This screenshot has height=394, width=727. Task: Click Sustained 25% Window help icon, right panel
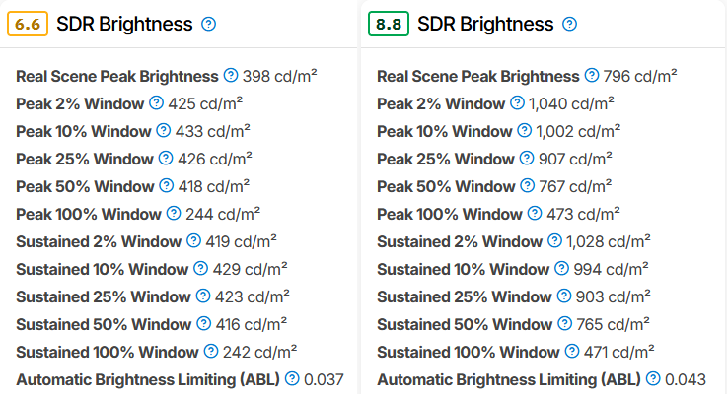(564, 295)
